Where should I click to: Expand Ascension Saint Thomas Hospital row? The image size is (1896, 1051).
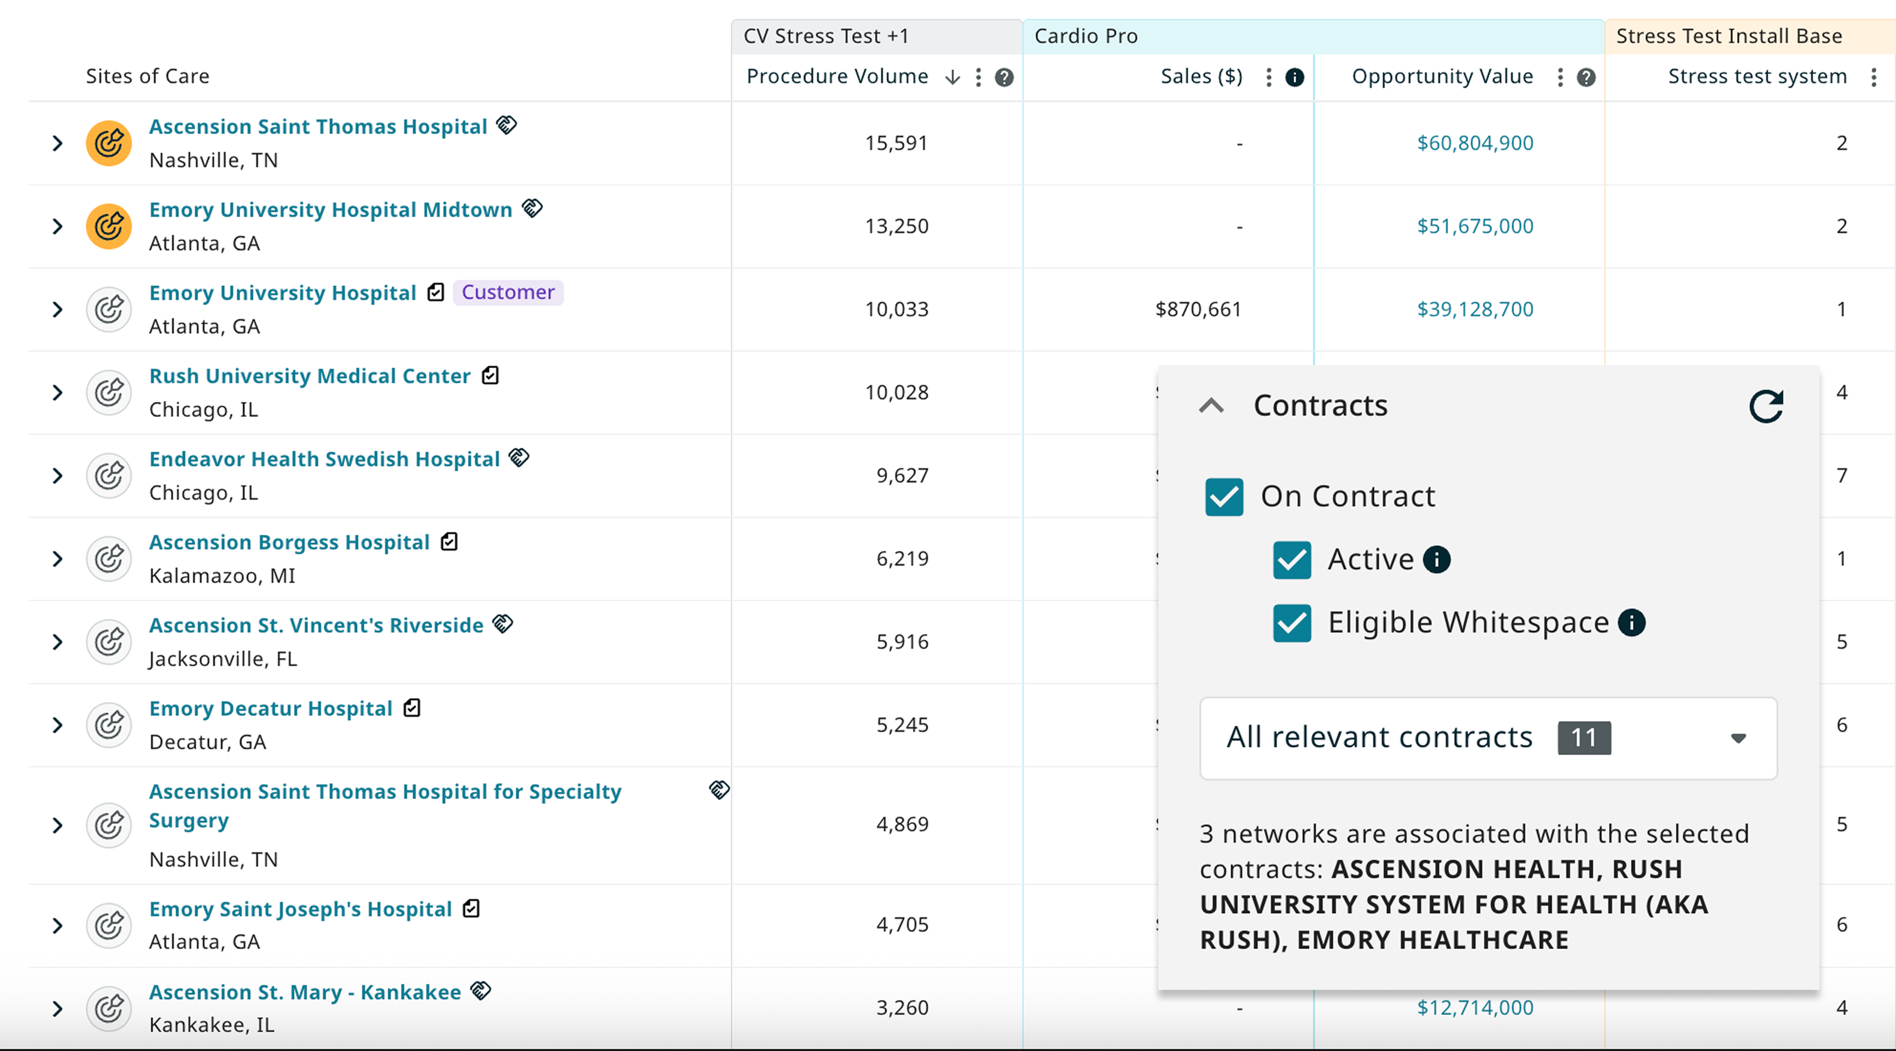57,143
